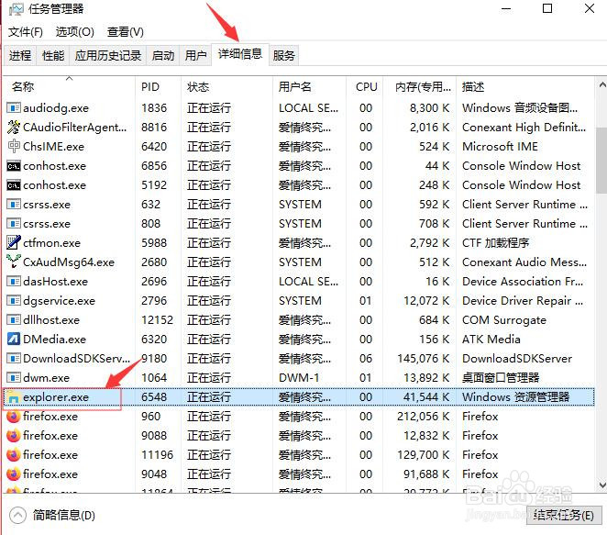The image size is (607, 535).
Task: Sort by the 状态 column header
Action: pyautogui.click(x=226, y=87)
